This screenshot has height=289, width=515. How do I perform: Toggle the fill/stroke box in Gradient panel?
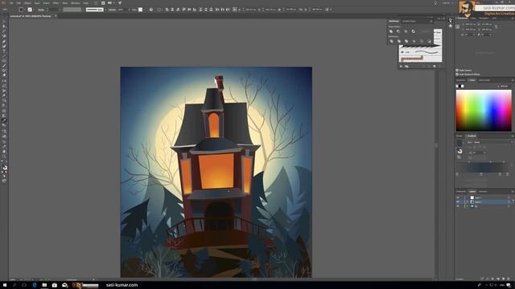click(459, 151)
